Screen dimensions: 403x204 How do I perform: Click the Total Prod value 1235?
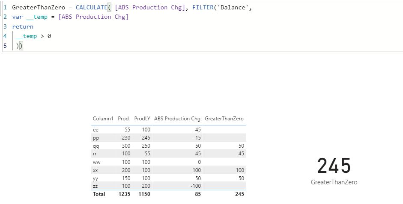click(x=124, y=194)
